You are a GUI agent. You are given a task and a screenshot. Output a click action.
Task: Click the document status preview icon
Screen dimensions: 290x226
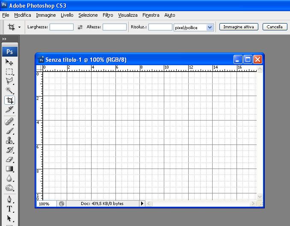tap(62, 204)
